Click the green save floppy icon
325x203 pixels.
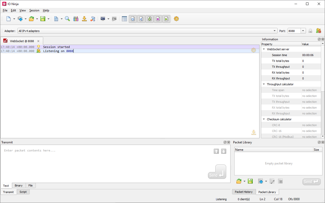click(43, 19)
